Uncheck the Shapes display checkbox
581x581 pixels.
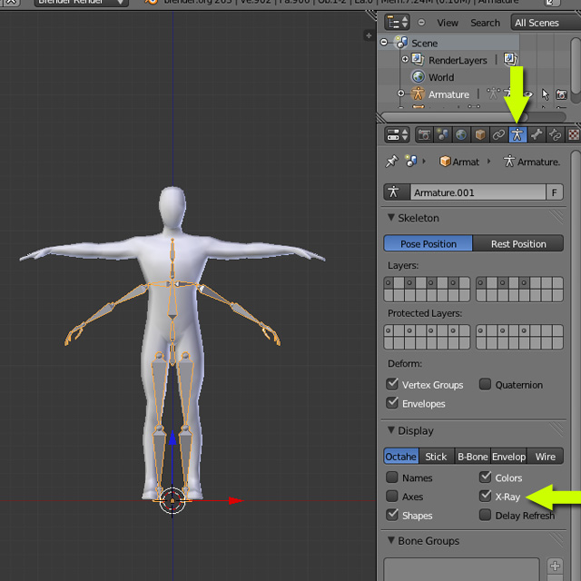(392, 515)
